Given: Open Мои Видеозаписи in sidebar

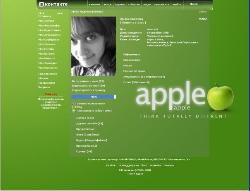Looking at the screenshot, I should click(50, 30).
